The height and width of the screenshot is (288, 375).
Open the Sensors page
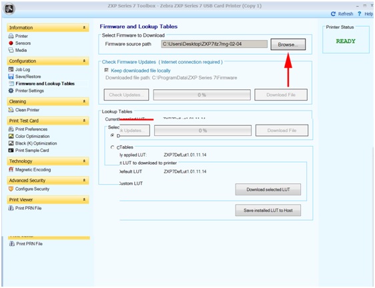[23, 43]
